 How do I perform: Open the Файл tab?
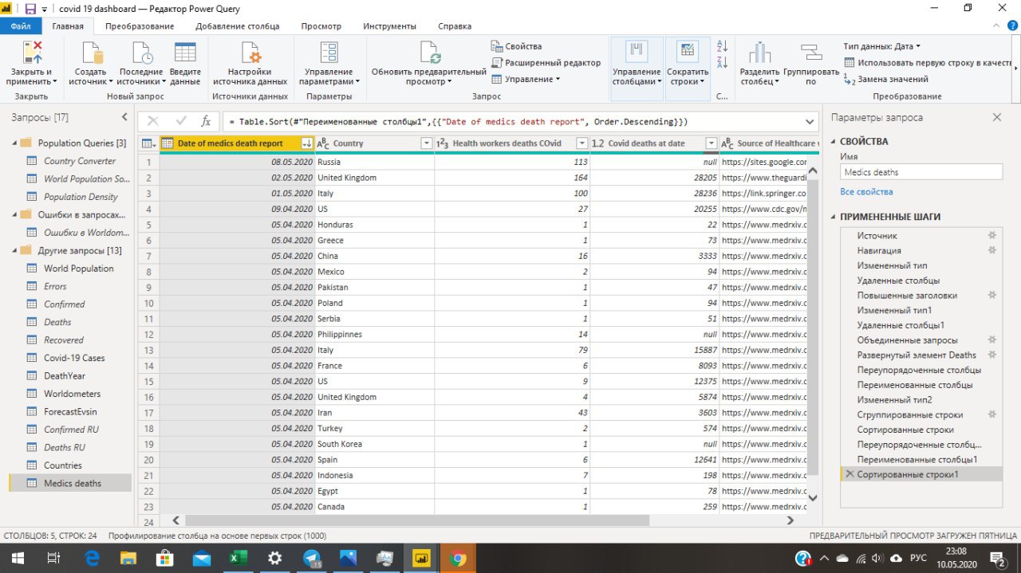click(x=21, y=26)
